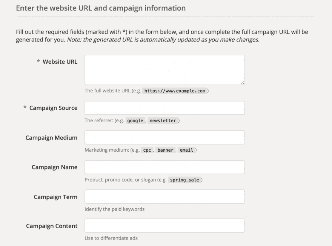The width and height of the screenshot is (332, 246).
Task: Select the google example snippet
Action: coord(135,120)
